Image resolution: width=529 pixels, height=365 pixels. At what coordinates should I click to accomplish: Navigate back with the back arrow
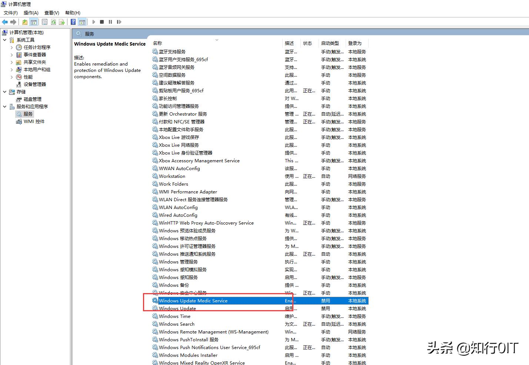tap(5, 21)
